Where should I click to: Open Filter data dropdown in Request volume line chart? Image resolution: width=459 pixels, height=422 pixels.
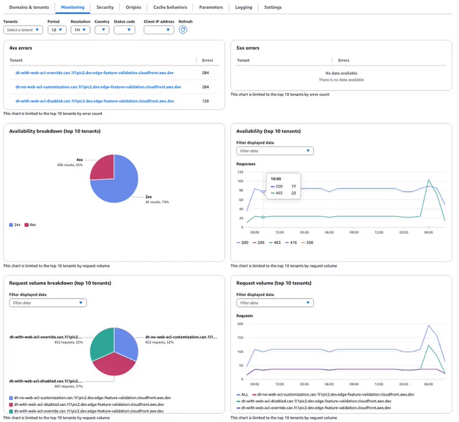click(x=275, y=302)
